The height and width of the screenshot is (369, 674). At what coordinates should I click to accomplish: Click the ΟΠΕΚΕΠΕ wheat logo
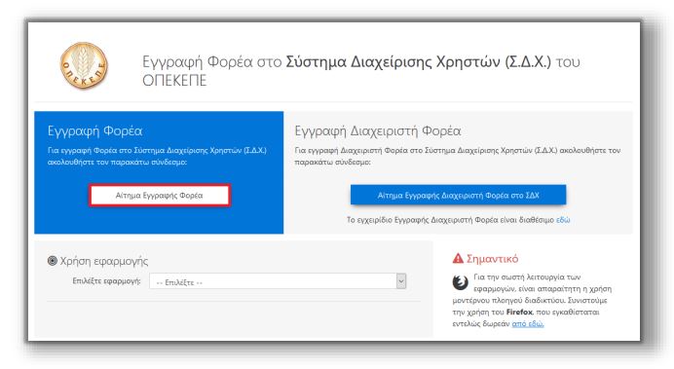click(x=84, y=66)
